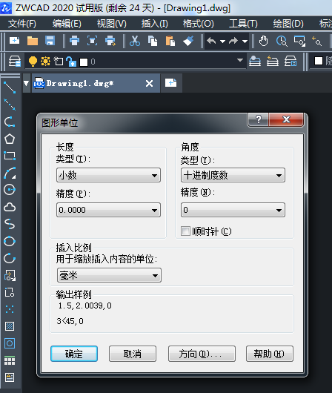Switch to Drawing1.dwg document tab
Viewport: 332px width, 393px height.
pyautogui.click(x=80, y=83)
